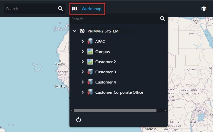Click the APAC server pin icon
Image resolution: width=213 pixels, height=132 pixels.
coord(90,41)
